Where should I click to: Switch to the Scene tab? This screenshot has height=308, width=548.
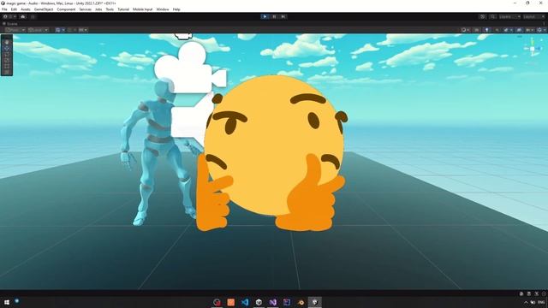coord(9,24)
